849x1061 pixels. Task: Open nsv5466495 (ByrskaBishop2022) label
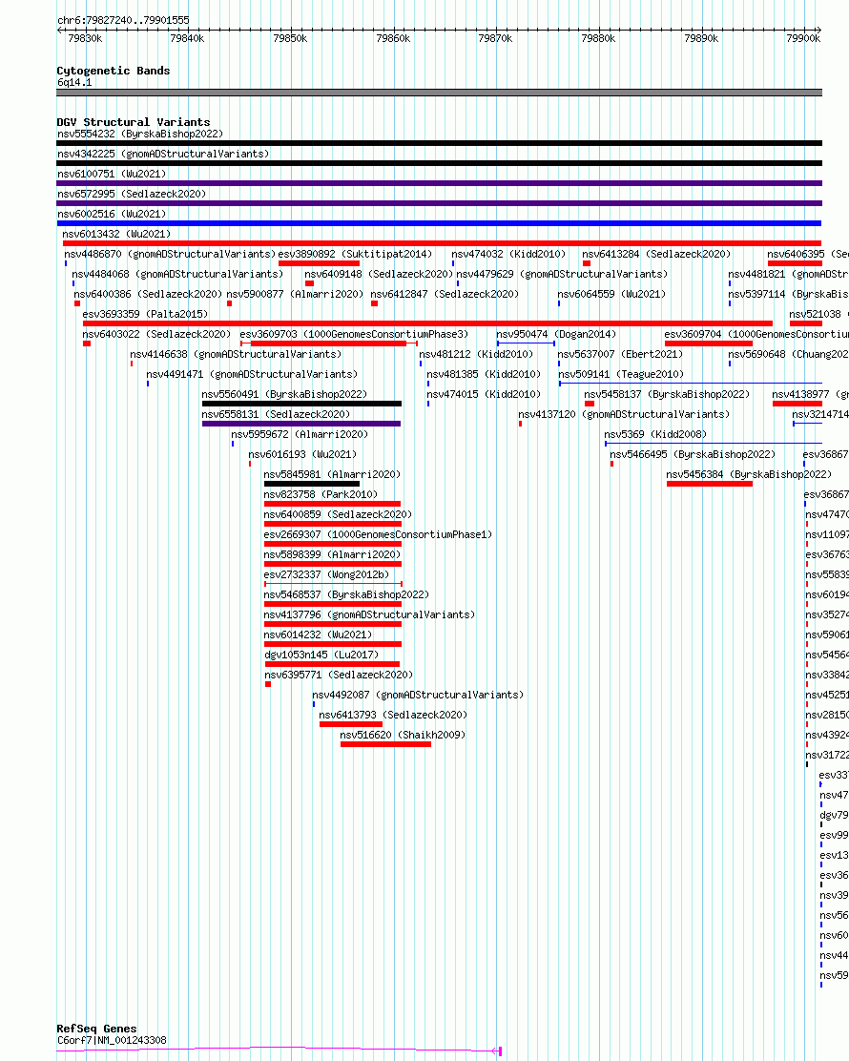pyautogui.click(x=693, y=455)
